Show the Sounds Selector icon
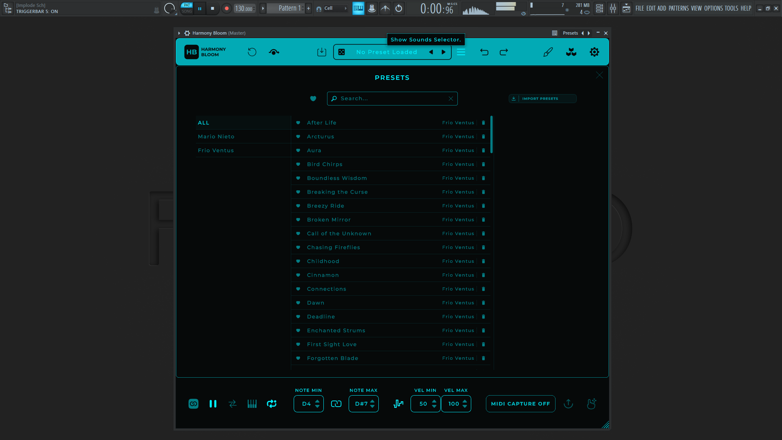 (x=571, y=52)
